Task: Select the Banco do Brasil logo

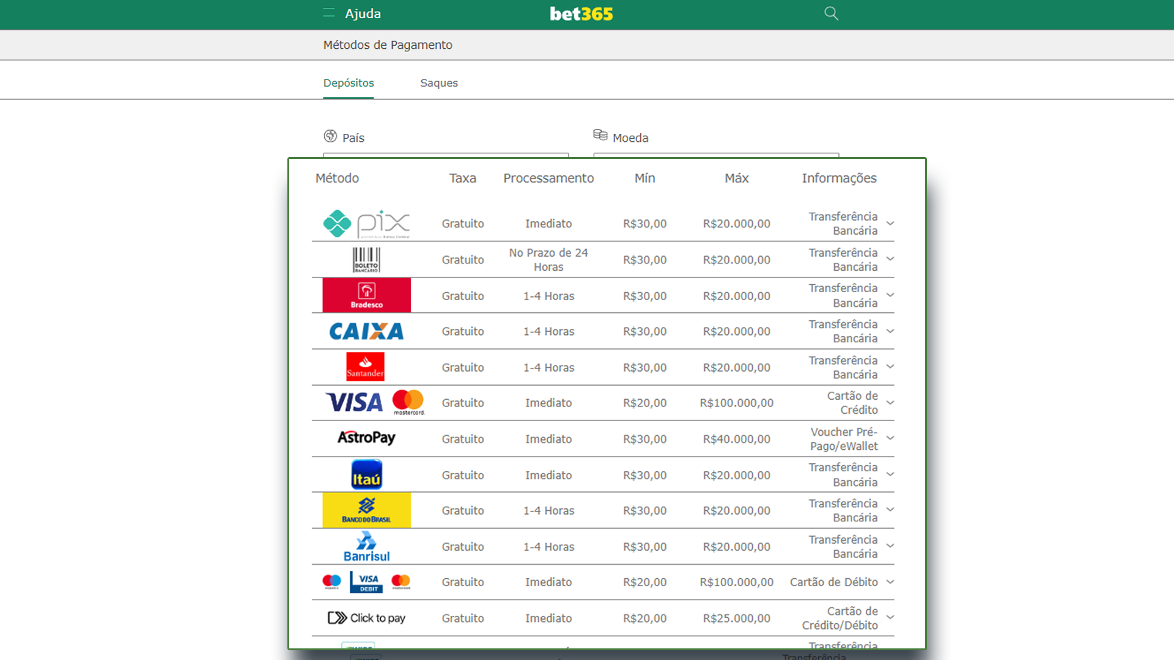Action: click(366, 510)
